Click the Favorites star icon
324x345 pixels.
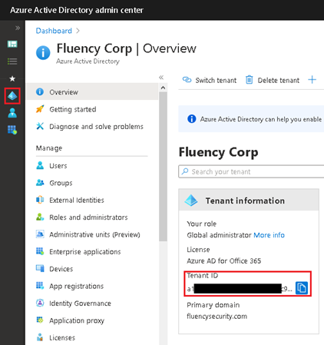click(x=12, y=78)
